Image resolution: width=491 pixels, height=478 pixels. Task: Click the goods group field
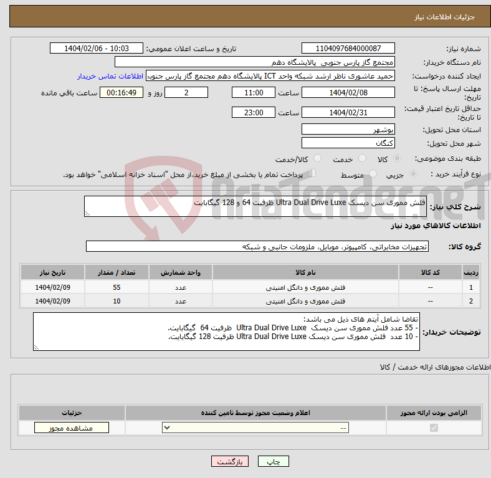click(257, 247)
